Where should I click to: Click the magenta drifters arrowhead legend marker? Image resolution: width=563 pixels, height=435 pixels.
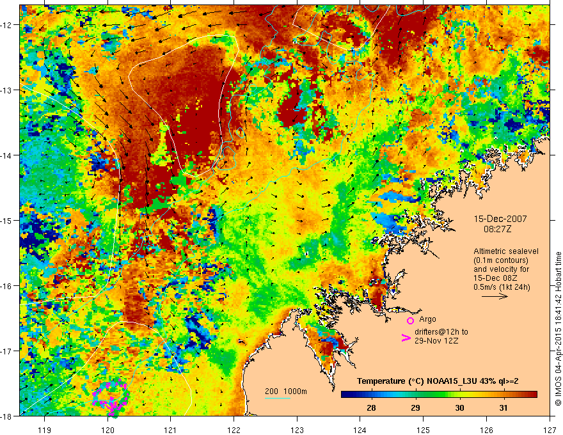coord(406,338)
